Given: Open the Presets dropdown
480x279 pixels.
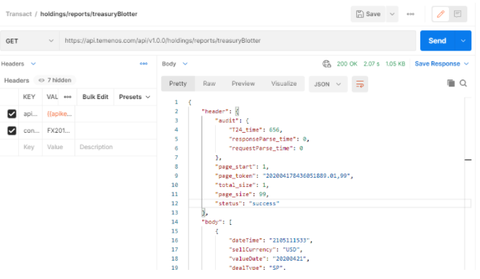Looking at the screenshot, I should (134, 97).
